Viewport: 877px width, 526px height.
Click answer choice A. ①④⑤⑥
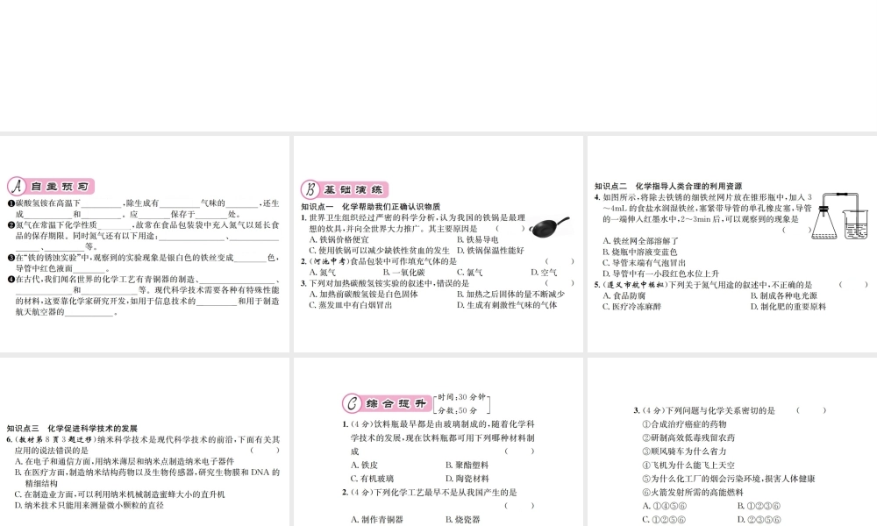665,506
